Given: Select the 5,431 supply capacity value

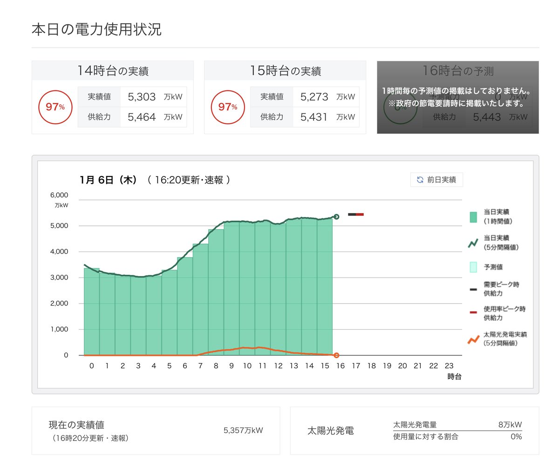Looking at the screenshot, I should (x=314, y=117).
